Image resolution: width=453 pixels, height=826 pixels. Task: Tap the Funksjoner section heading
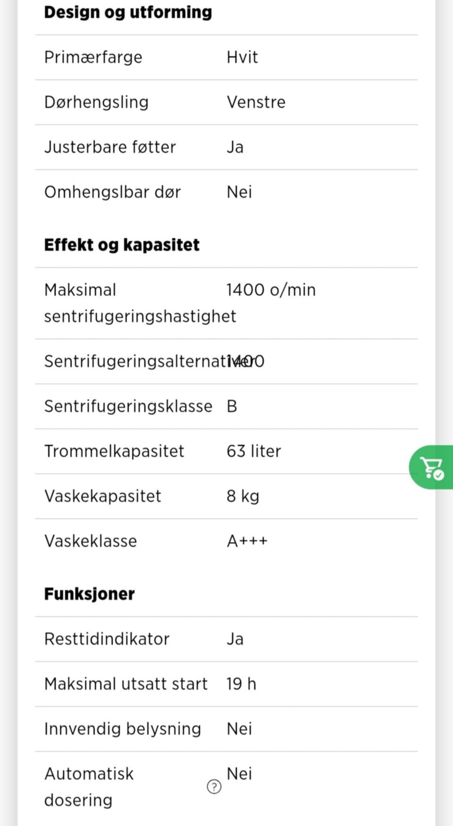(x=89, y=594)
